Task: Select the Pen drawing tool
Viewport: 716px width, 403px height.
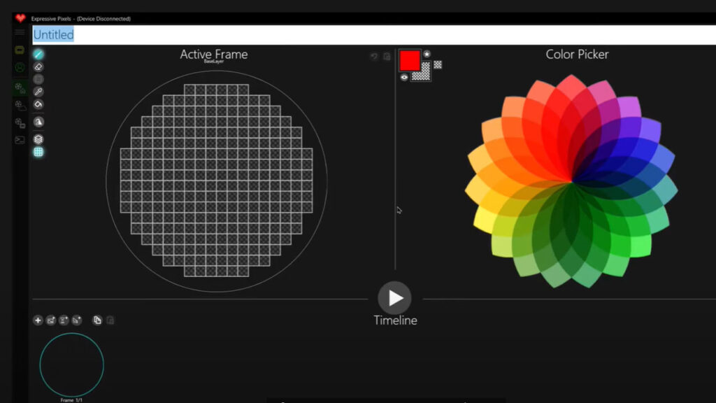Action: tap(38, 52)
